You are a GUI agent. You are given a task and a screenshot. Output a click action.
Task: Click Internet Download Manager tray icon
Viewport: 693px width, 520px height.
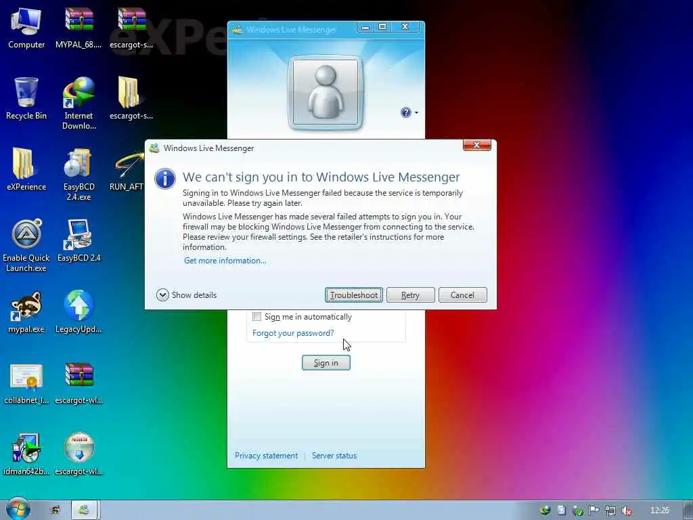(x=545, y=511)
